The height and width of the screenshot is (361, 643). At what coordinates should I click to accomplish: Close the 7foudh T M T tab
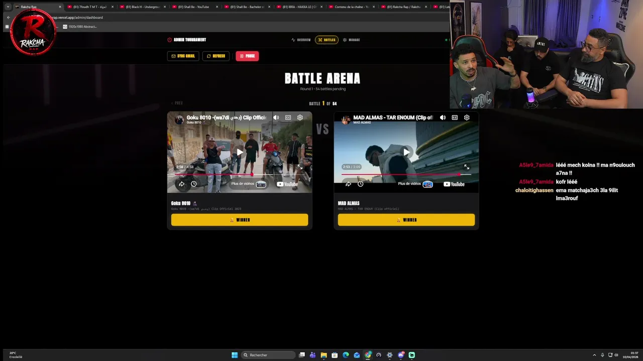coord(113,7)
